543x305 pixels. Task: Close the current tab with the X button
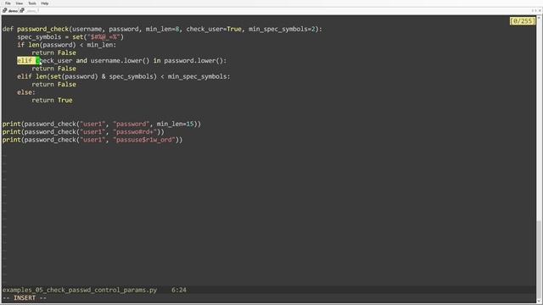540,11
